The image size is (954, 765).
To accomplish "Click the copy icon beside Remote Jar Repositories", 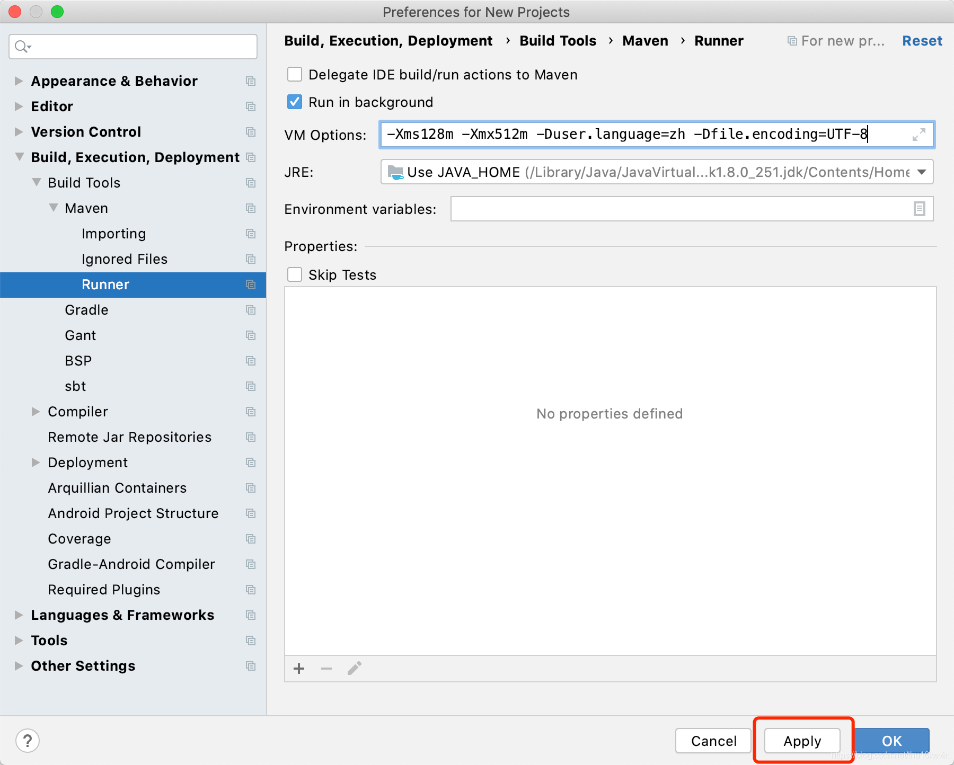I will coord(251,437).
